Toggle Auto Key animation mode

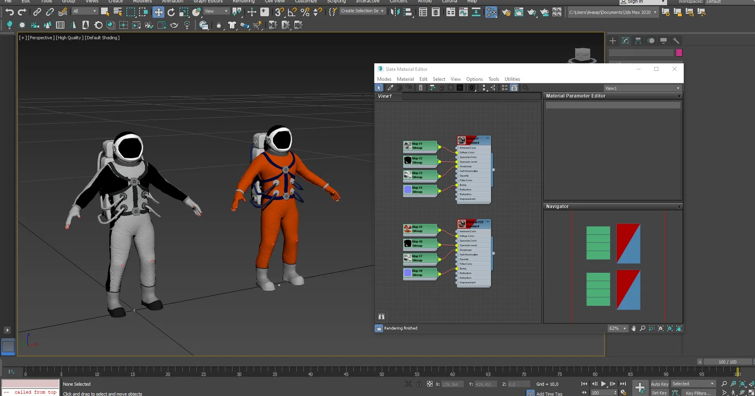(x=660, y=384)
